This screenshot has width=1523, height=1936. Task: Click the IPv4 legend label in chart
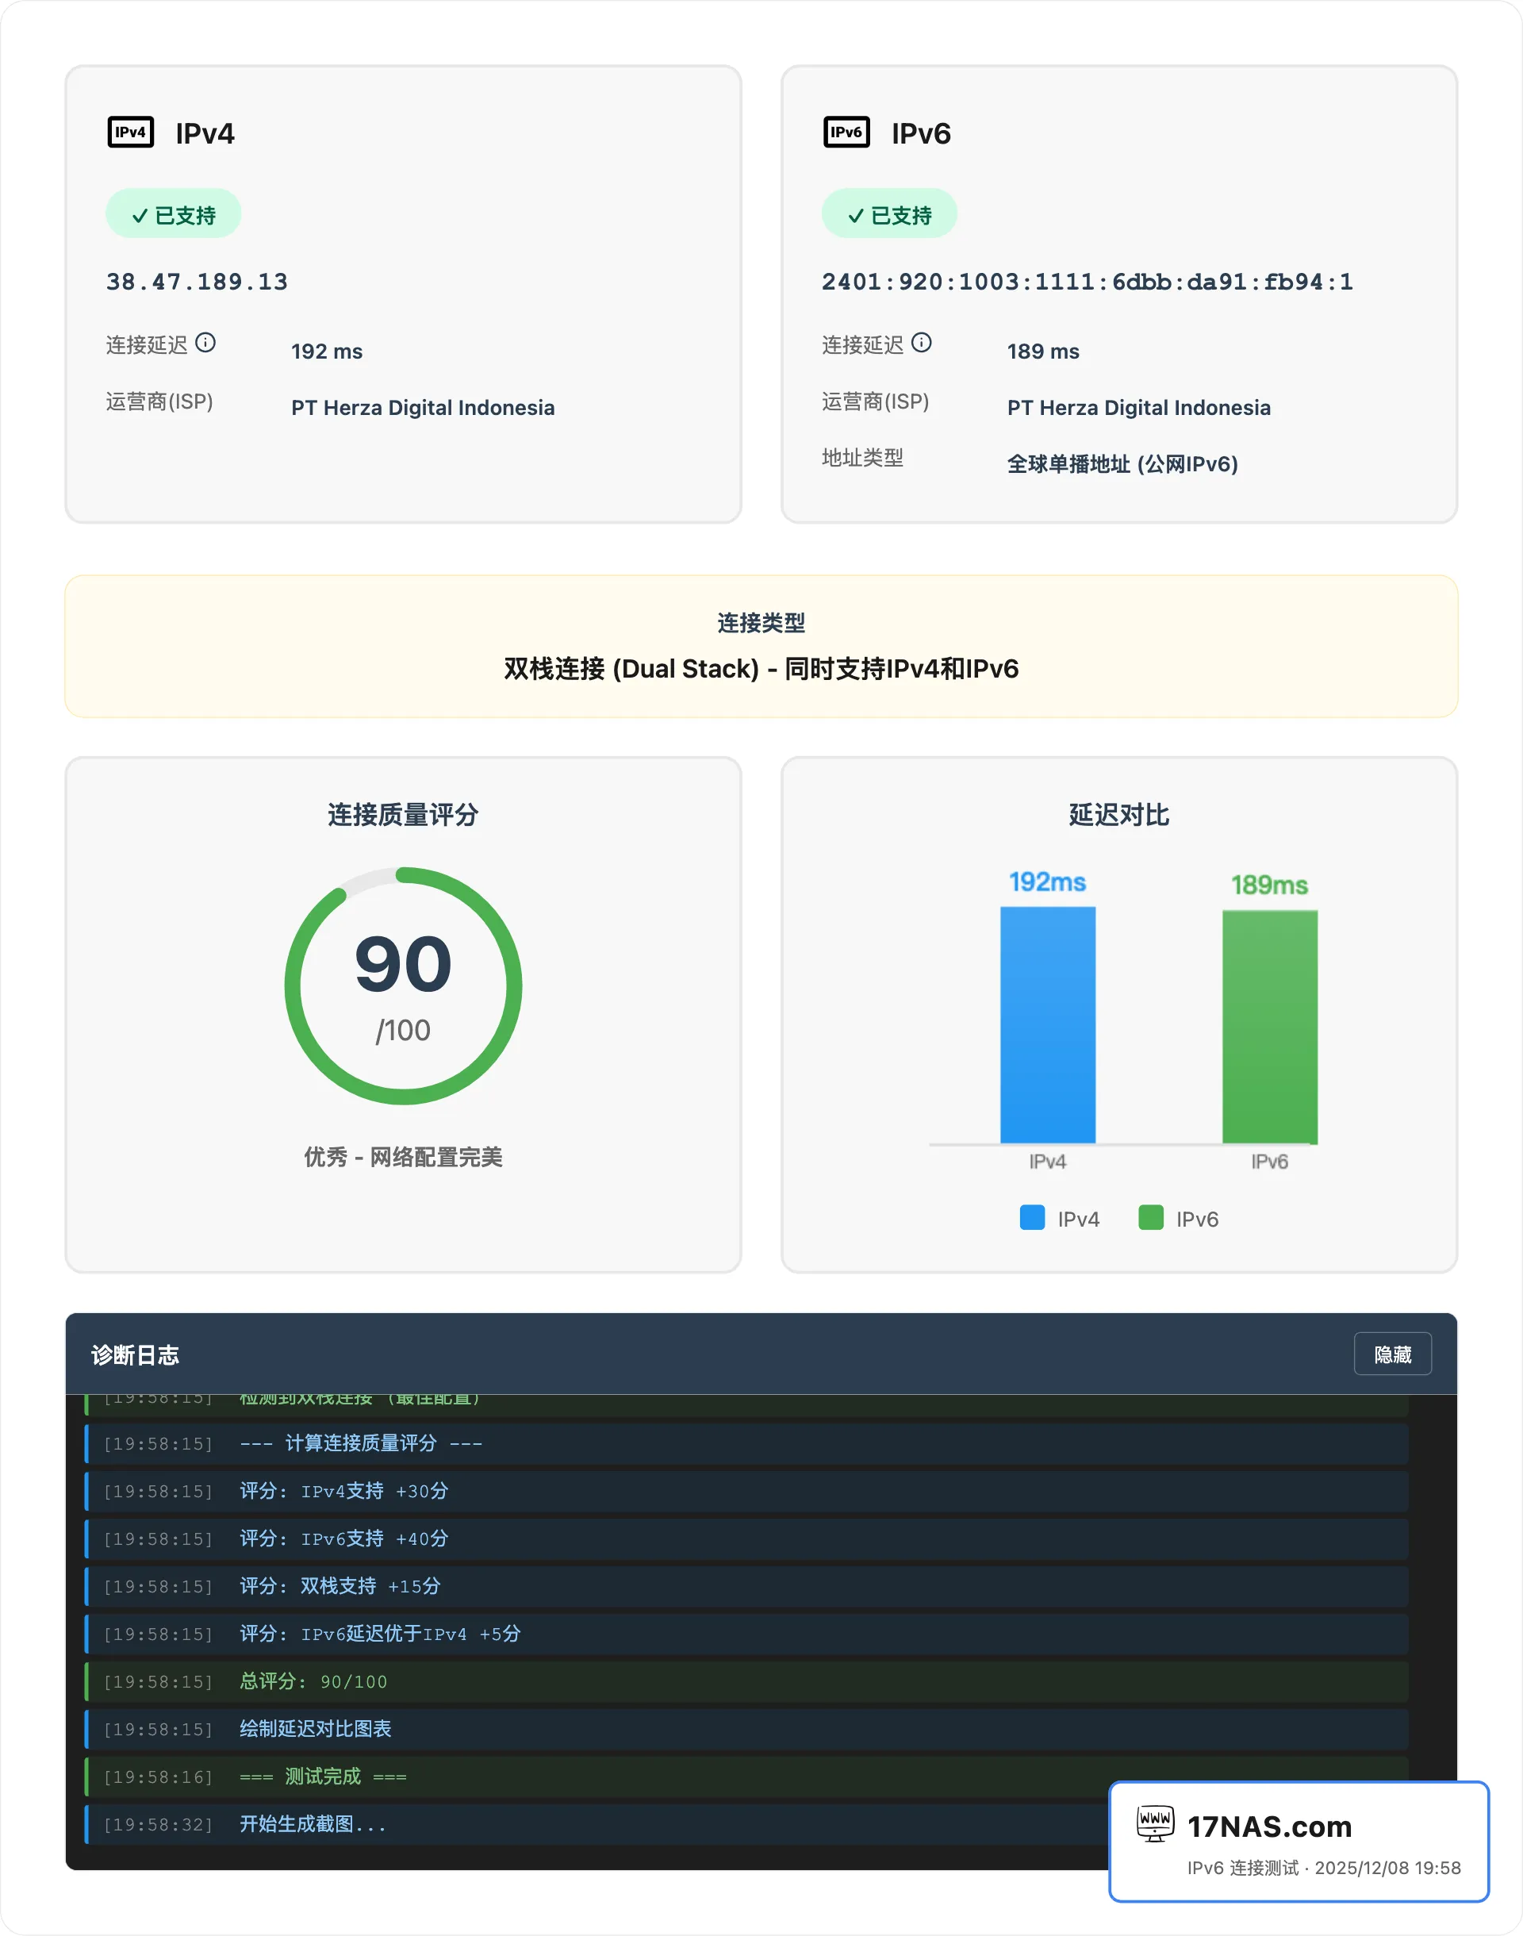click(x=1078, y=1219)
